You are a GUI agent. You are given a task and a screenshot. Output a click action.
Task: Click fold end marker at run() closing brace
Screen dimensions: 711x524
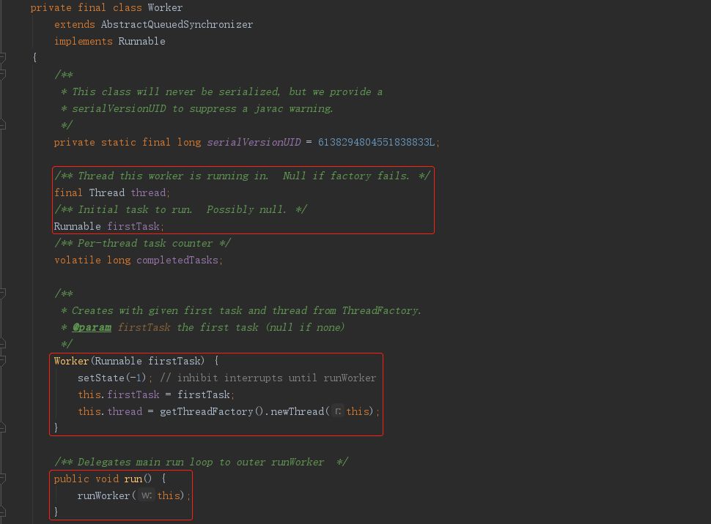click(2, 512)
